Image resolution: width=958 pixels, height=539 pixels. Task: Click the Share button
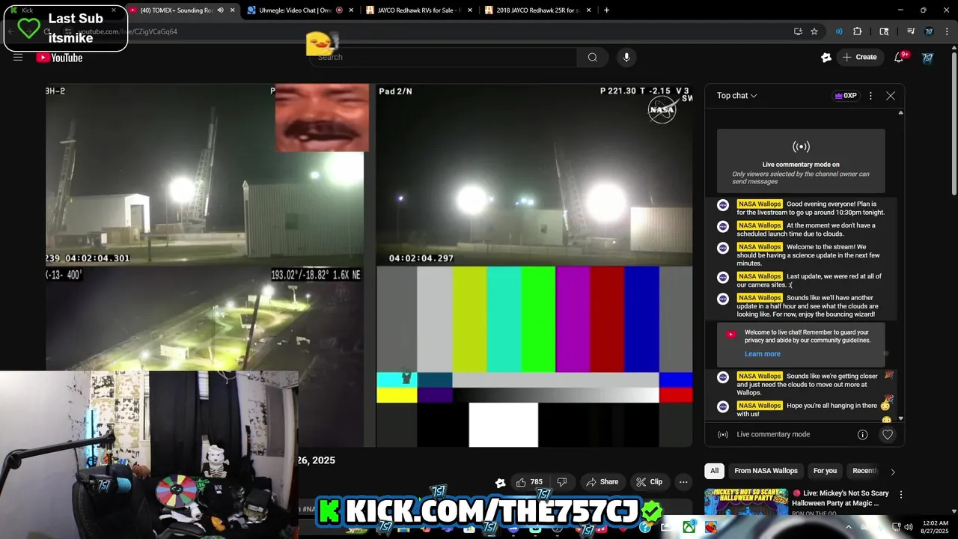[602, 482]
